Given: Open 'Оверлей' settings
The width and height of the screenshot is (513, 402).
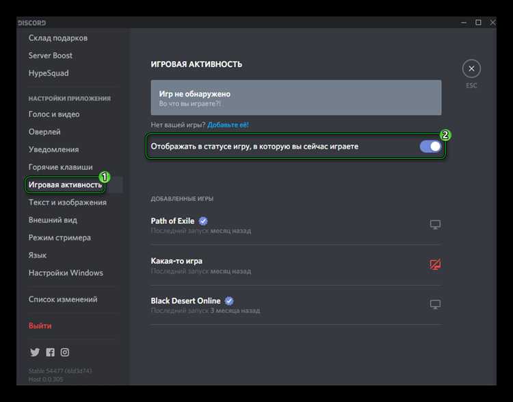Looking at the screenshot, I should pos(44,131).
